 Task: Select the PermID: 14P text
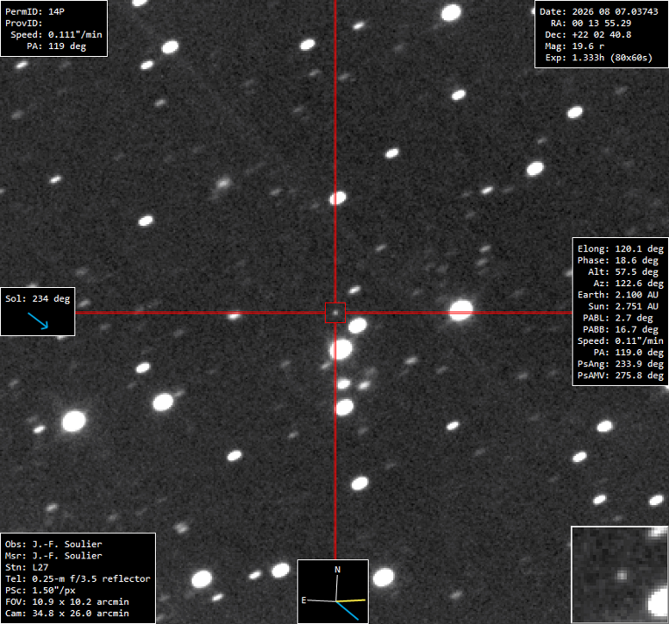[34, 11]
